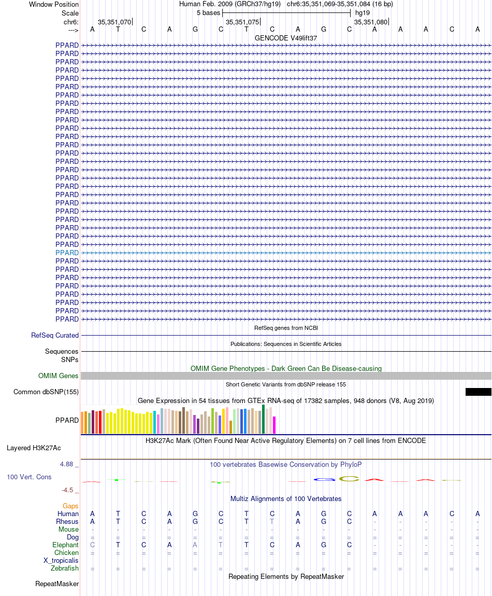The height and width of the screenshot is (596, 492).
Task: Click the ---> base sequence direction label
Action: (73, 30)
